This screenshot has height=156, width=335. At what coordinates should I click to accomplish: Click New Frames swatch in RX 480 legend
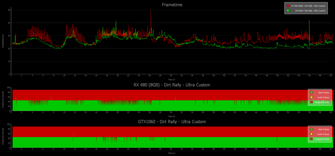311,92
